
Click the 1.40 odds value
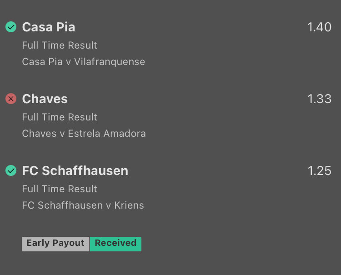(x=319, y=27)
